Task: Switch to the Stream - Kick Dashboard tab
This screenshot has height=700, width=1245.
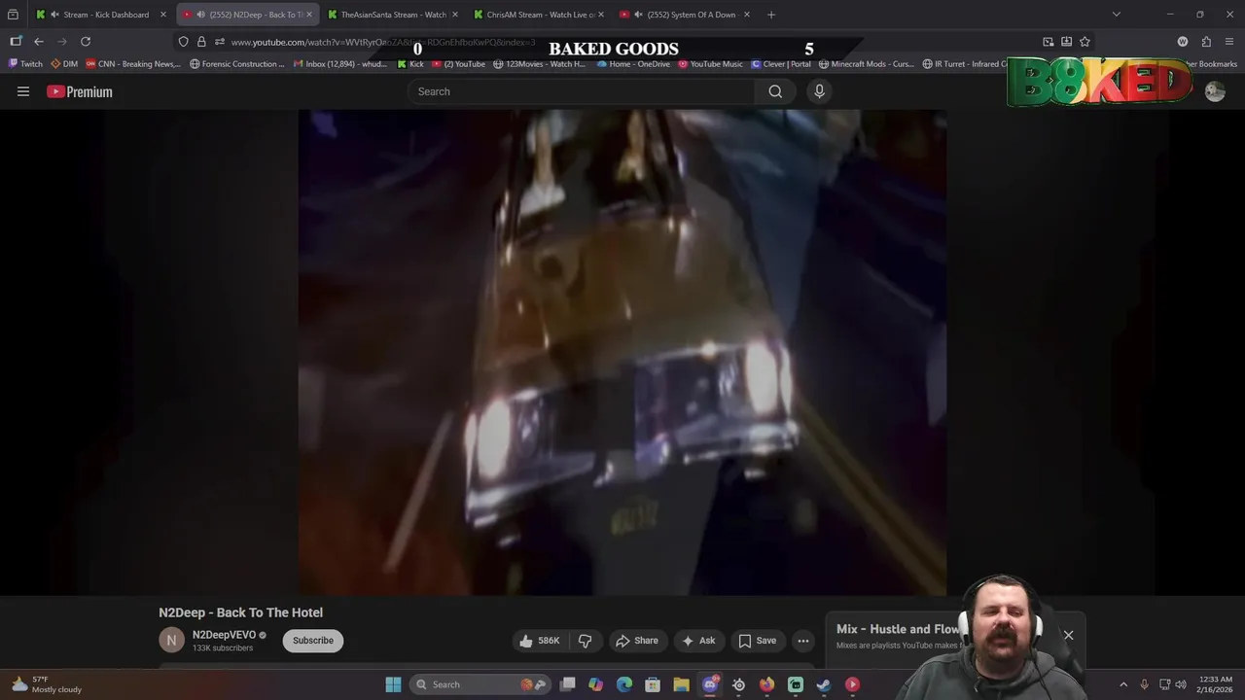Action: point(100,15)
